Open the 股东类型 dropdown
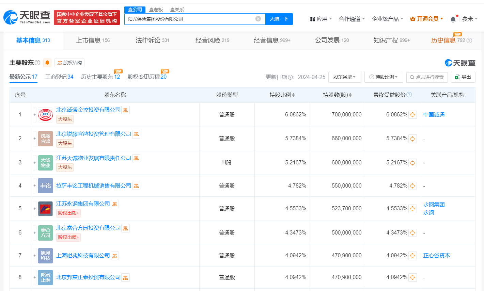This screenshot has height=291, width=484. [345, 77]
